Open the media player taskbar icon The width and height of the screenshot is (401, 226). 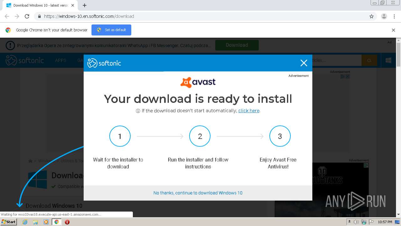click(46, 222)
